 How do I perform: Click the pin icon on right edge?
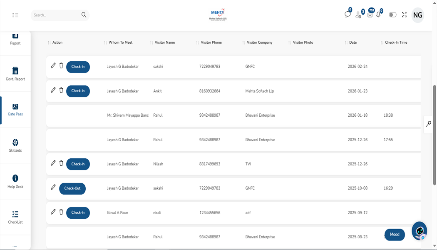pyautogui.click(x=428, y=124)
